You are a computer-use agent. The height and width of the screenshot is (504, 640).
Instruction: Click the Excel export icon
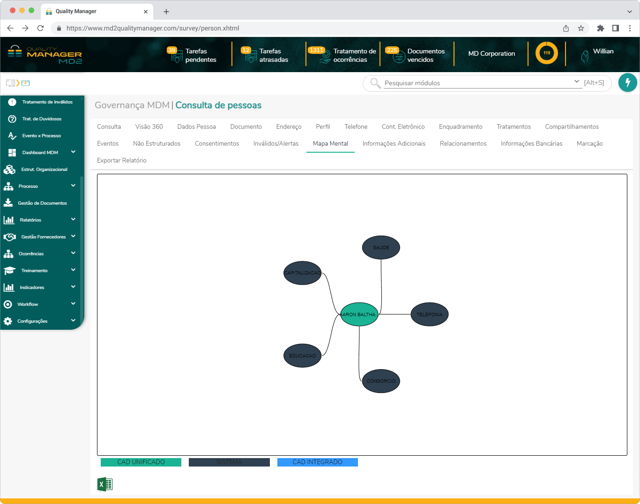(105, 484)
